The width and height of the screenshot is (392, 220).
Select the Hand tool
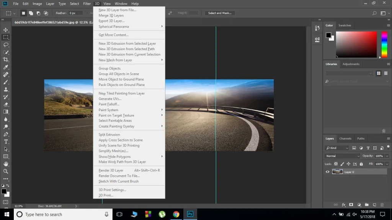point(6,164)
